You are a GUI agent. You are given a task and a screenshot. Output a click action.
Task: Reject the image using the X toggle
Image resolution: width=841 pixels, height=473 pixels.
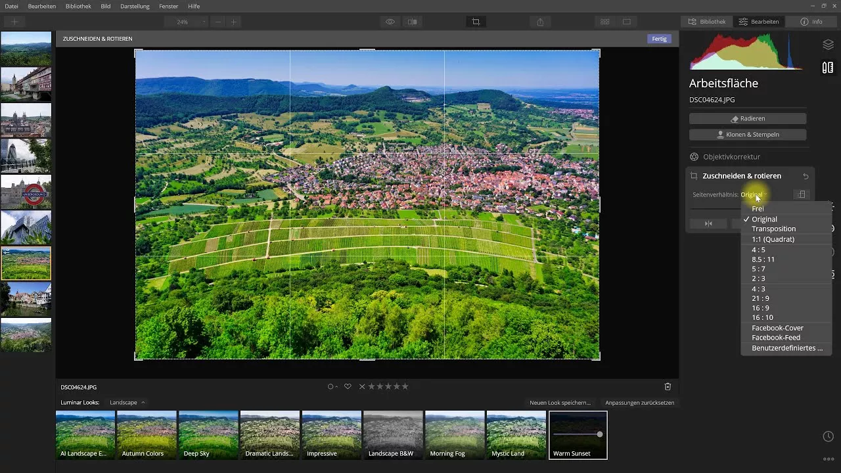tap(361, 386)
